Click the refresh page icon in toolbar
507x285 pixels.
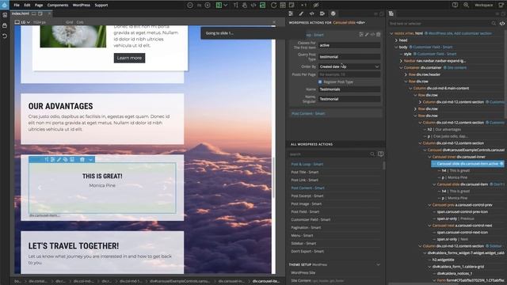point(273,6)
